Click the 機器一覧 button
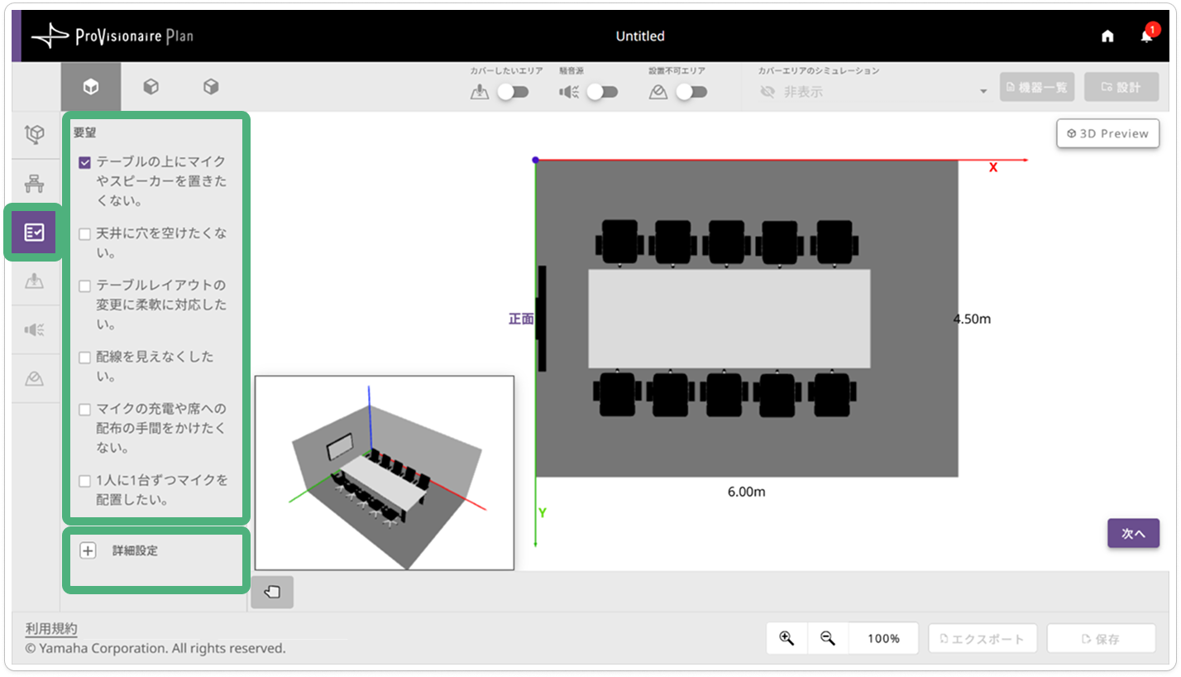 tap(1037, 87)
